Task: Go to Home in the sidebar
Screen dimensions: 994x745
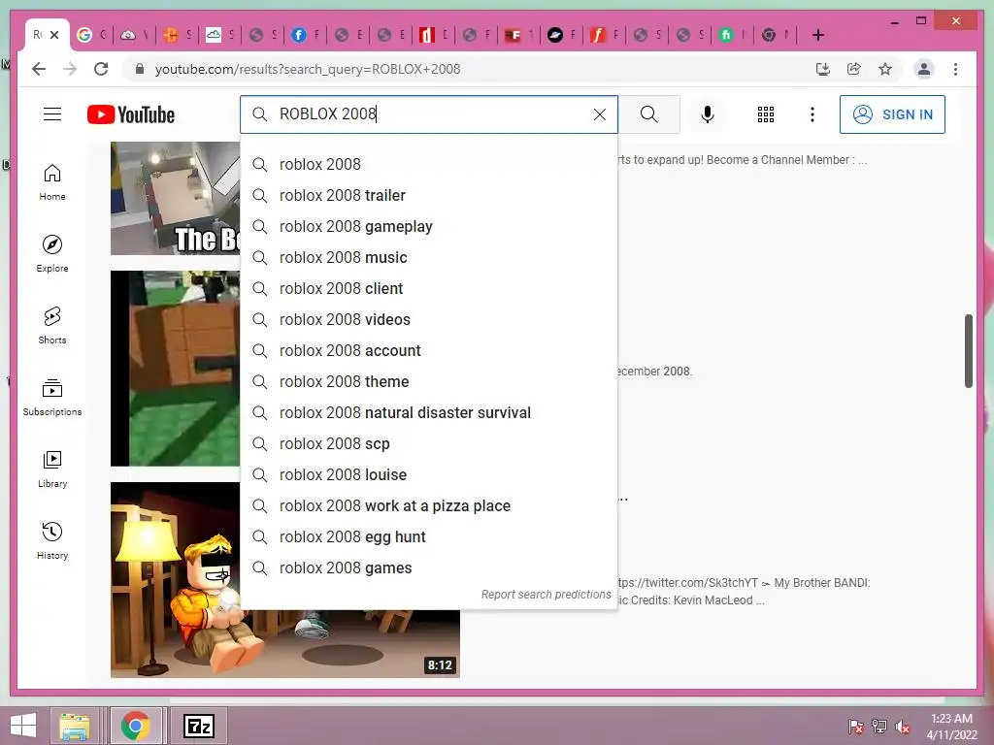Action: pyautogui.click(x=52, y=182)
